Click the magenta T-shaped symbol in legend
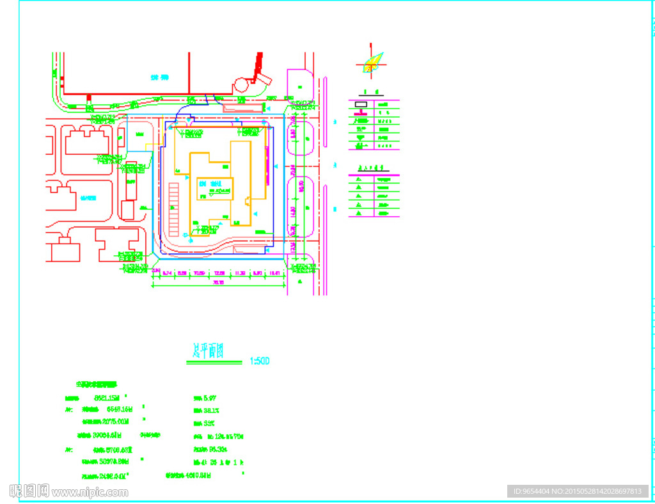The height and width of the screenshot is (504, 655). (x=361, y=114)
